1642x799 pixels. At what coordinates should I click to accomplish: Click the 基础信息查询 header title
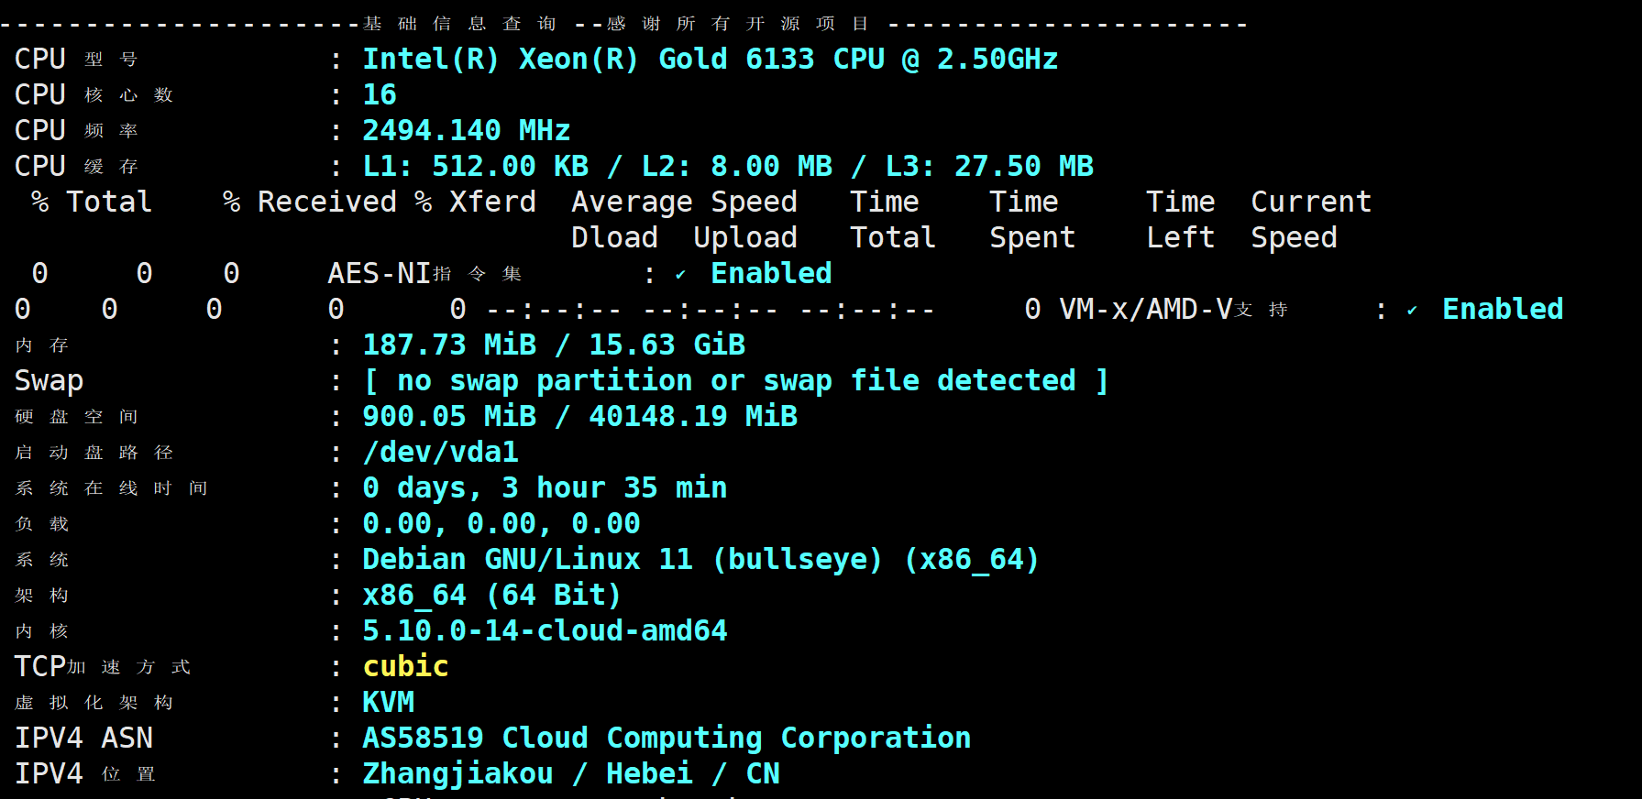(459, 24)
